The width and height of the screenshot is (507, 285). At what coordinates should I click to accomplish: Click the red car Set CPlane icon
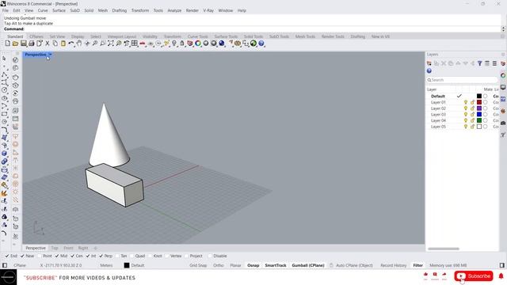143,44
